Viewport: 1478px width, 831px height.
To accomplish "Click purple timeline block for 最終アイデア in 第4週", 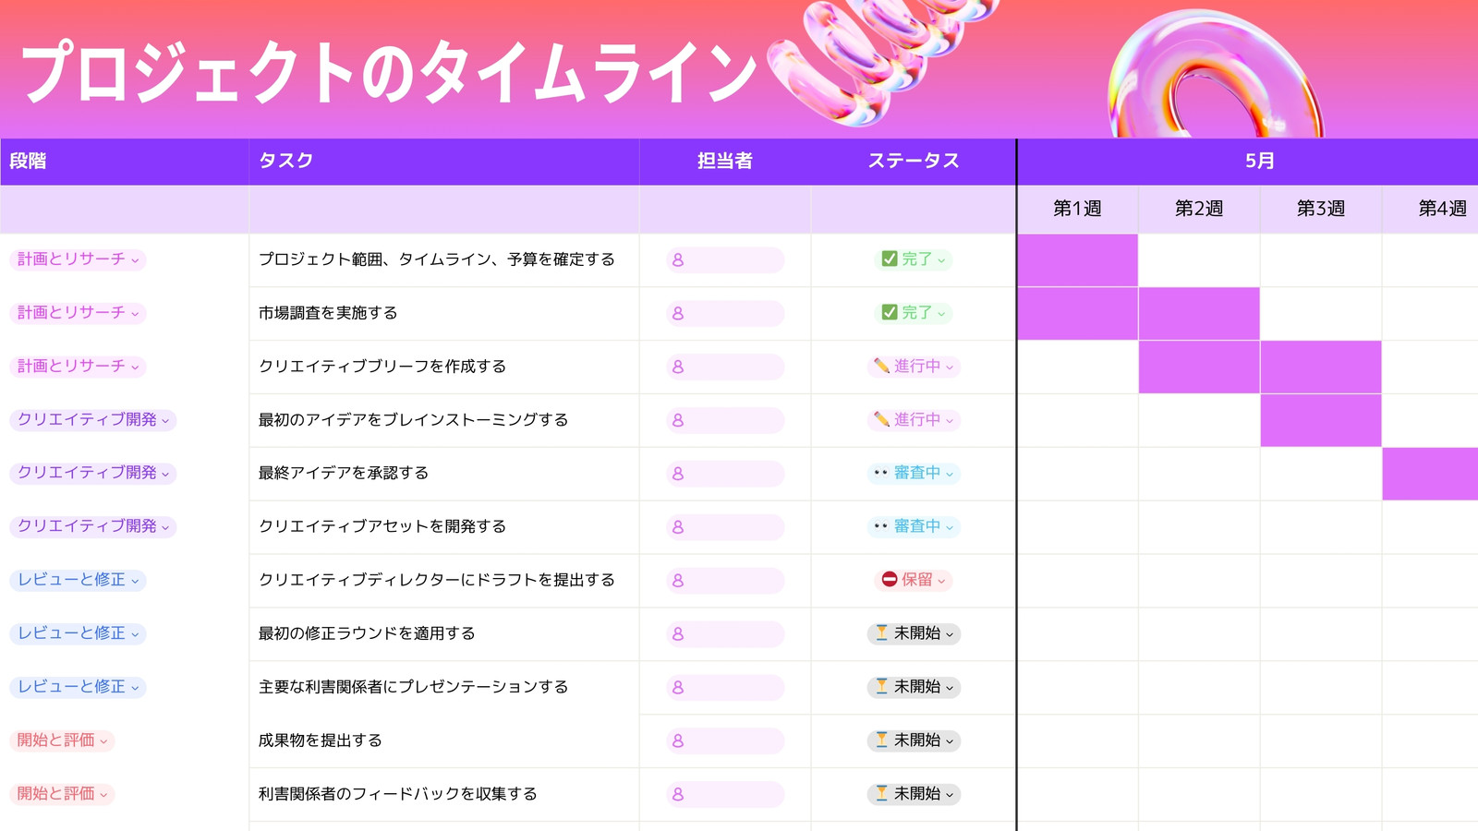I will coord(1430,474).
